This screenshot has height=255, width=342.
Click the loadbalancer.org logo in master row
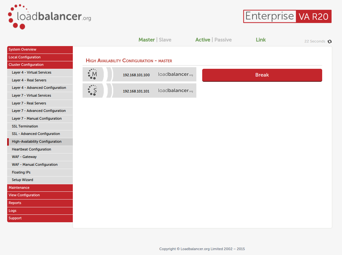pyautogui.click(x=176, y=74)
